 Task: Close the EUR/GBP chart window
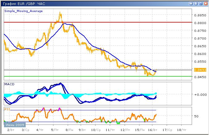click(x=205, y=3)
